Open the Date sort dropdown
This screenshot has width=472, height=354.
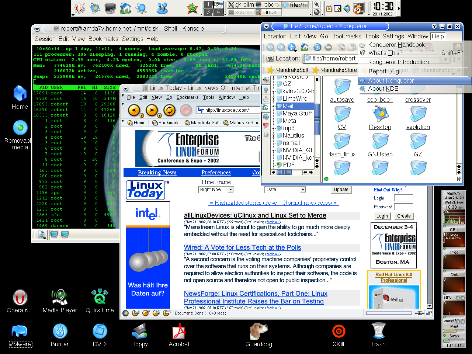pos(285,190)
